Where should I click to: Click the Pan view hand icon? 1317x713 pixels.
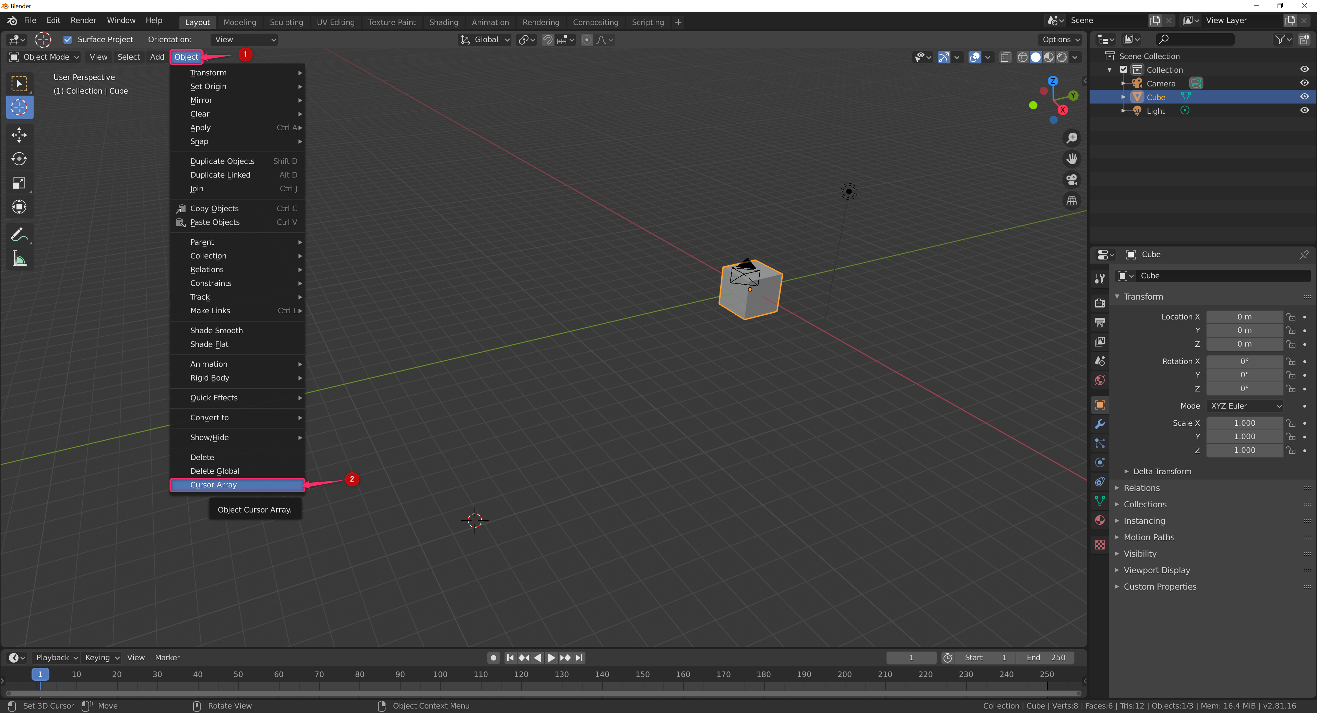1071,159
